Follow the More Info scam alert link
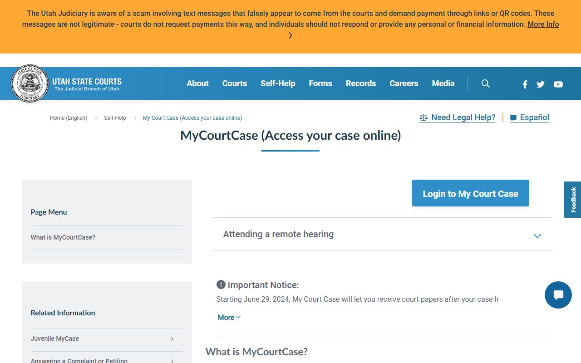 click(543, 25)
